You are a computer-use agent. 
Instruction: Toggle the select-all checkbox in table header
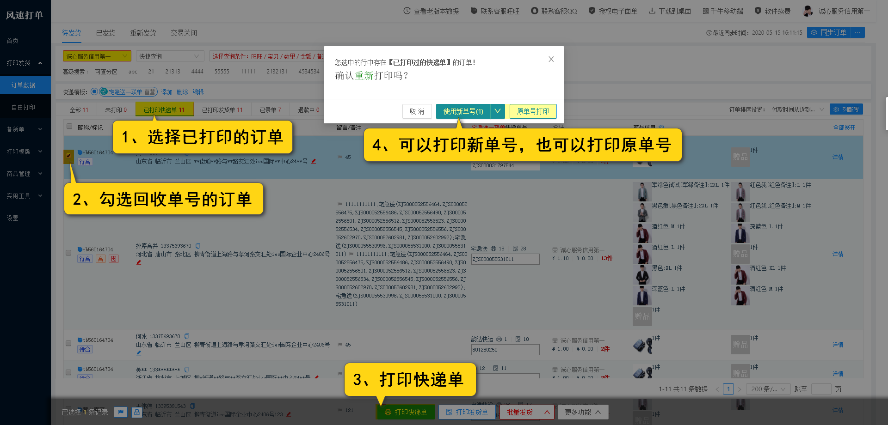[69, 126]
